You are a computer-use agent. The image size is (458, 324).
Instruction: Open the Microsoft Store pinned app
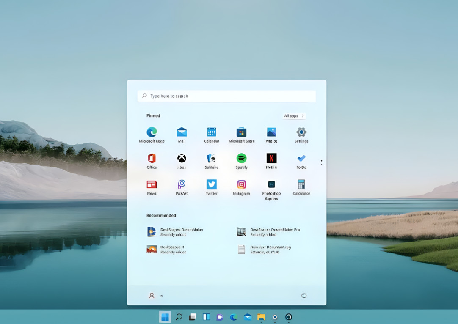241,132
